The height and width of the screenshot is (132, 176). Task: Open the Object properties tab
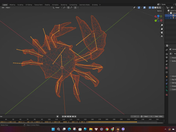tap(166, 77)
